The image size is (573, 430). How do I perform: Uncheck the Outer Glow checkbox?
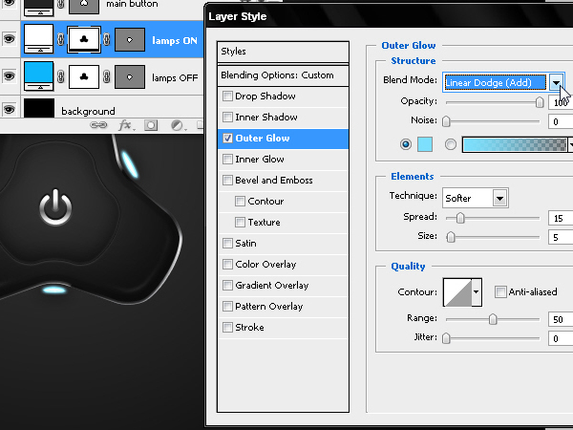[x=227, y=139]
